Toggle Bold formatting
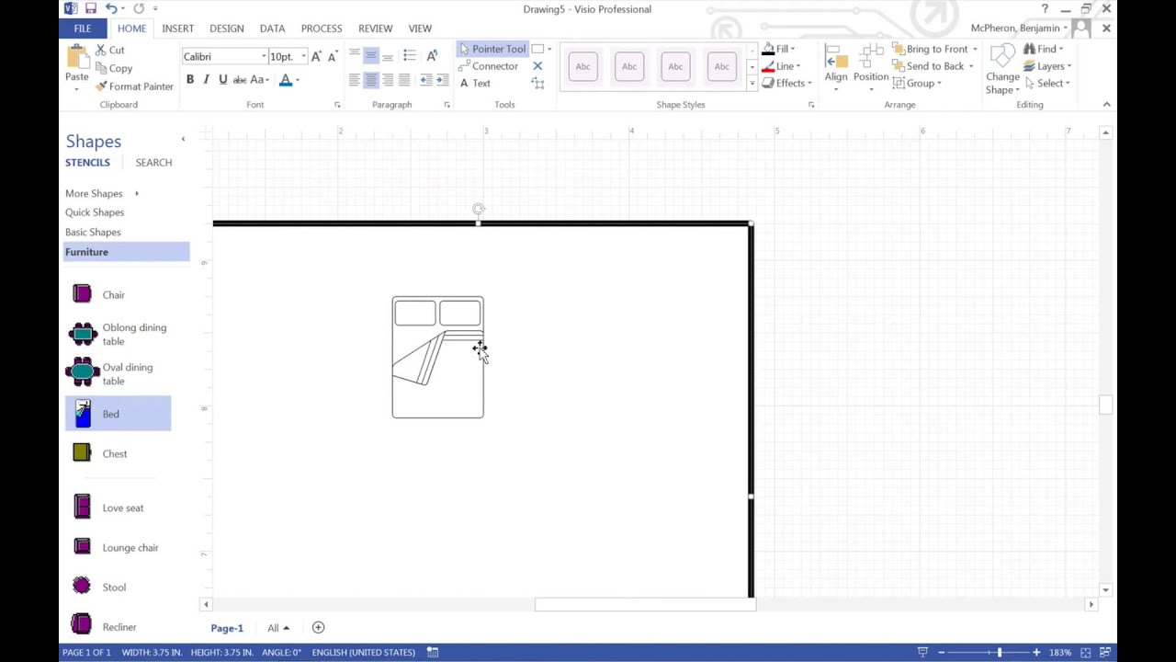The height and width of the screenshot is (662, 1176). tap(190, 80)
